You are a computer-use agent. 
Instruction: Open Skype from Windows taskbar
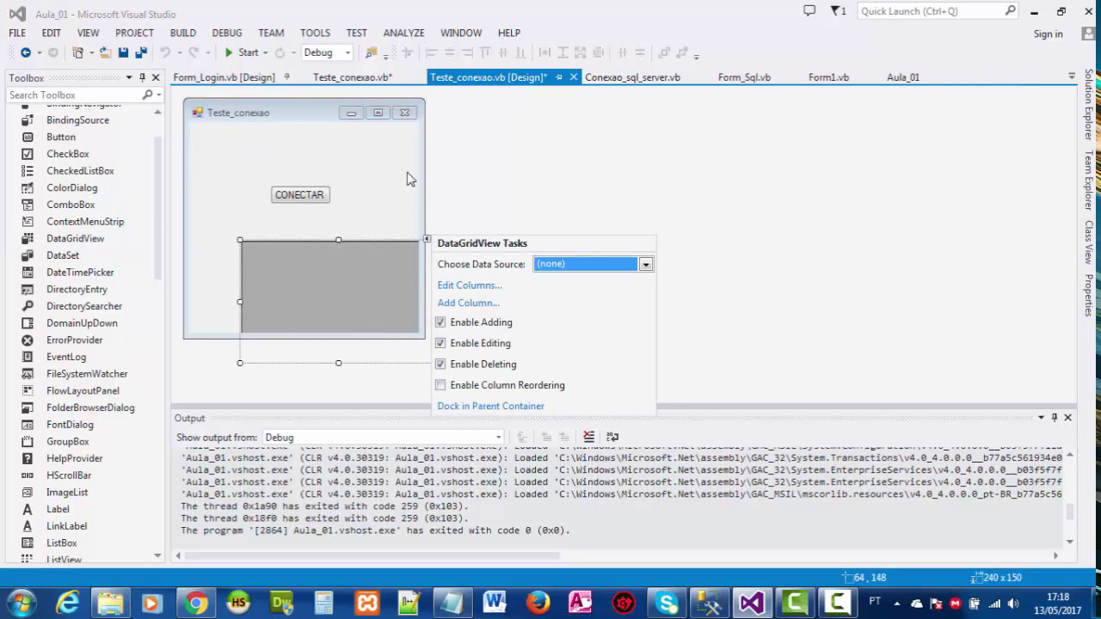667,603
